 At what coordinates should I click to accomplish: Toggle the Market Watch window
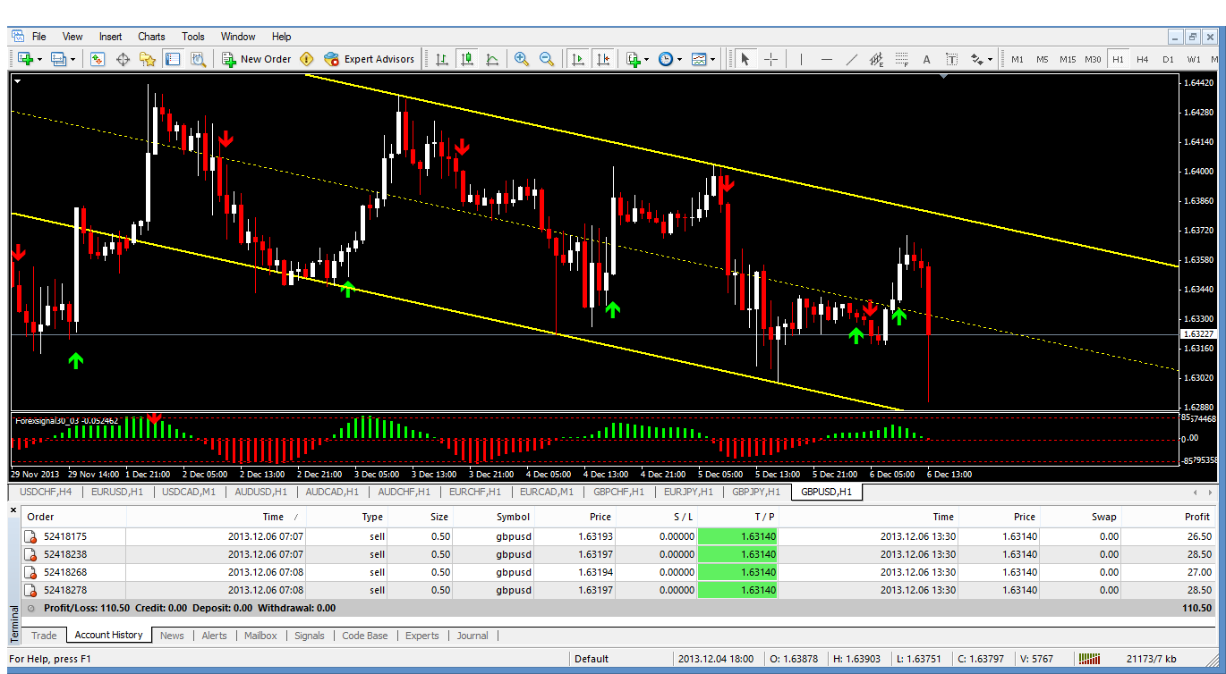click(98, 59)
